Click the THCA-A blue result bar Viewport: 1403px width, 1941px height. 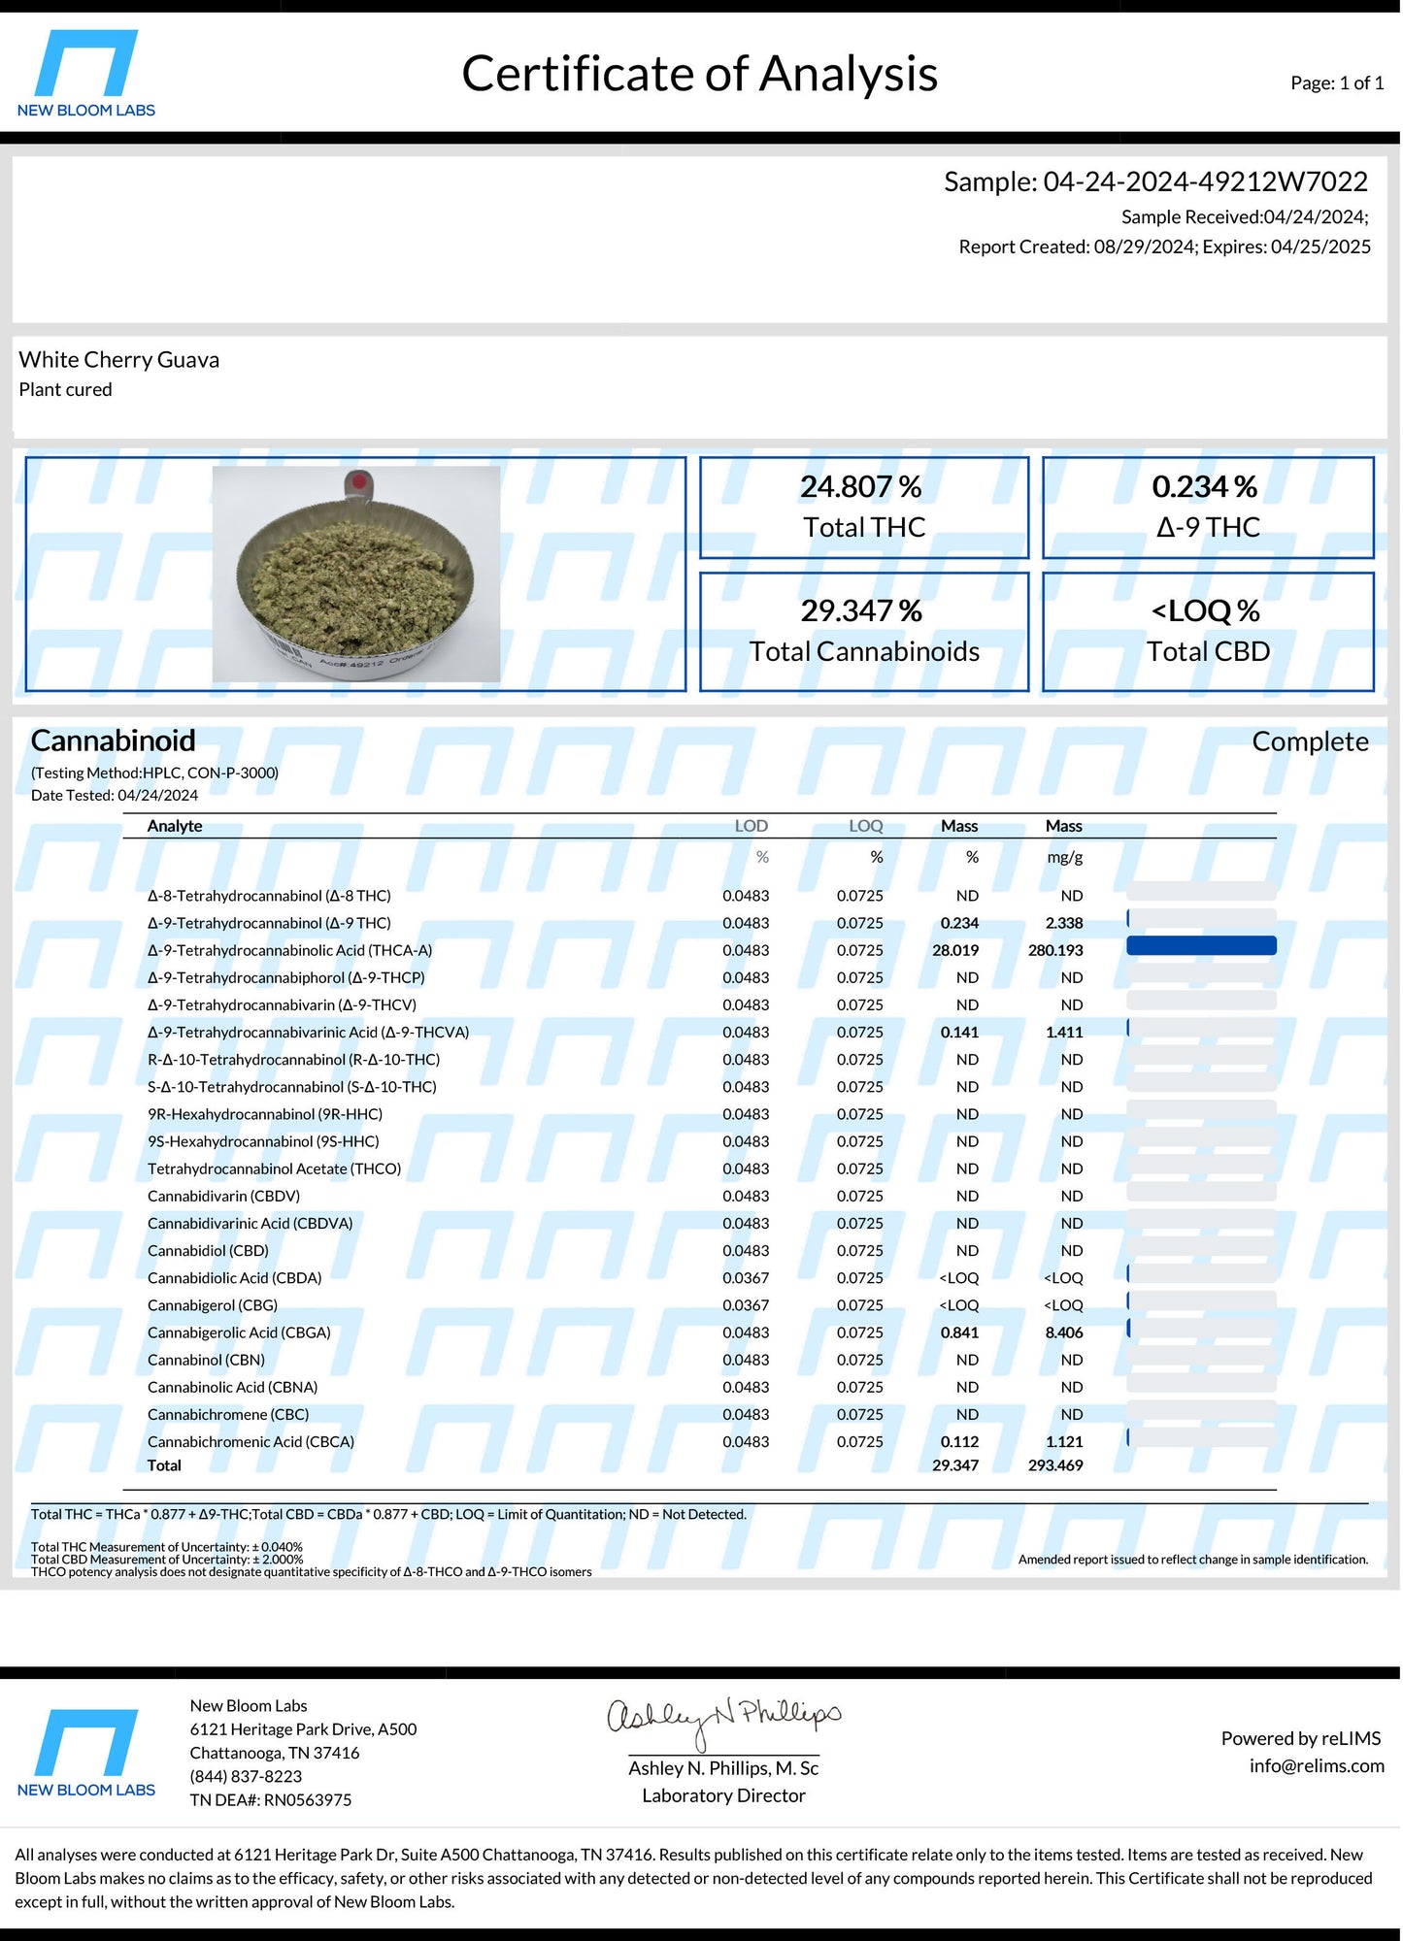(1201, 946)
